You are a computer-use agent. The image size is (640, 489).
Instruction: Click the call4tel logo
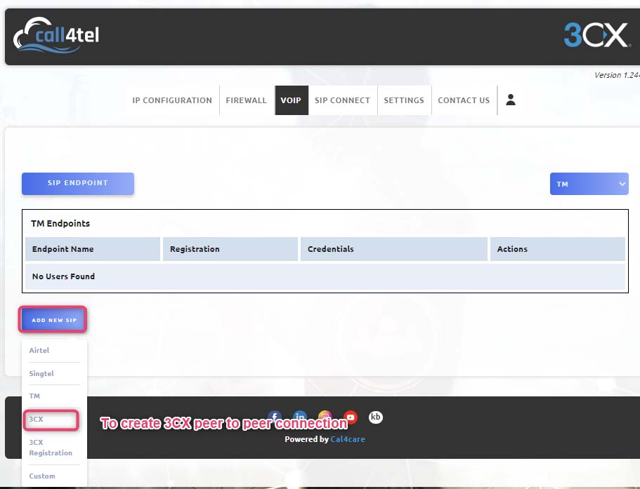coord(56,35)
